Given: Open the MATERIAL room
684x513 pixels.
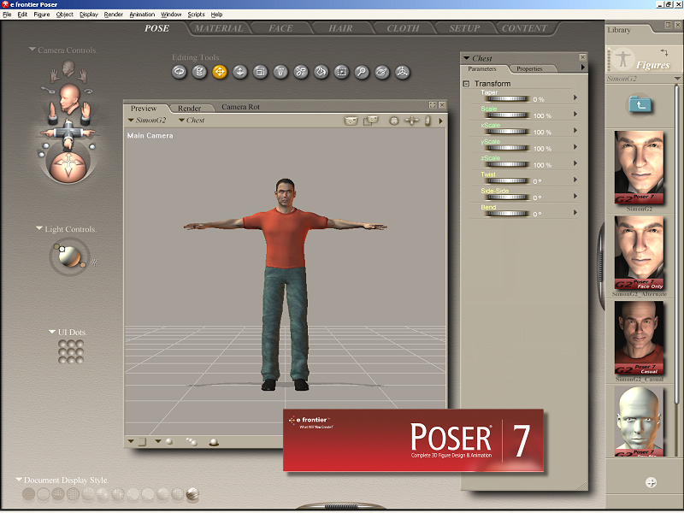Looking at the screenshot, I should (x=219, y=28).
